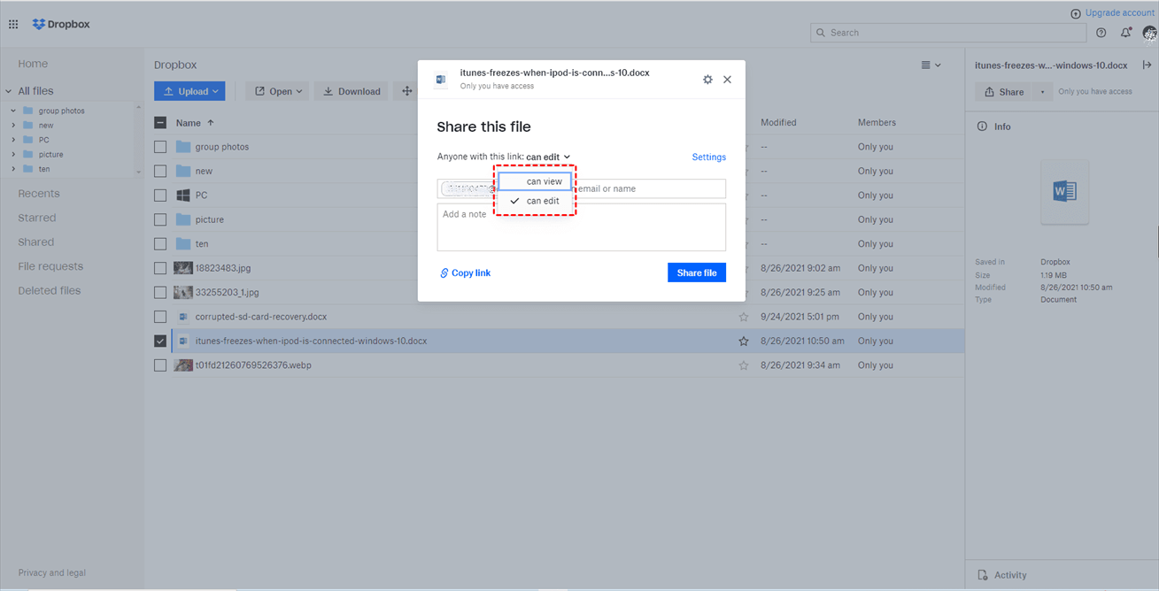Open Deleted files in sidebar
The width and height of the screenshot is (1159, 591).
50,290
